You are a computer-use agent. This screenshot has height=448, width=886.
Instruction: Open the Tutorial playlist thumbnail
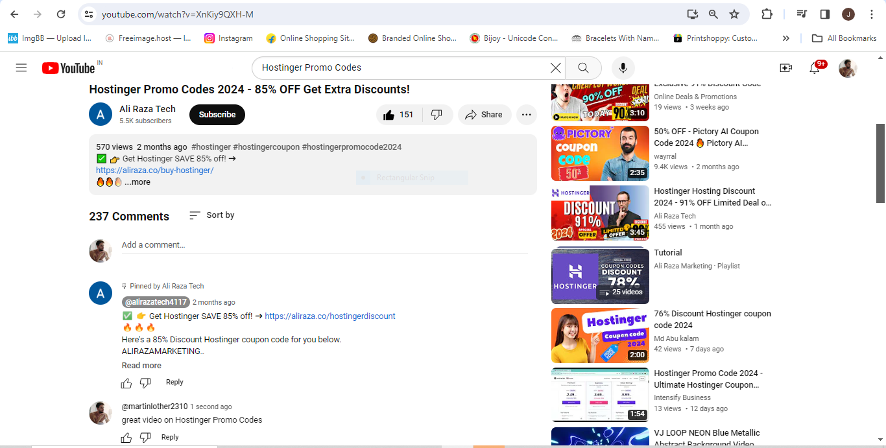600,276
